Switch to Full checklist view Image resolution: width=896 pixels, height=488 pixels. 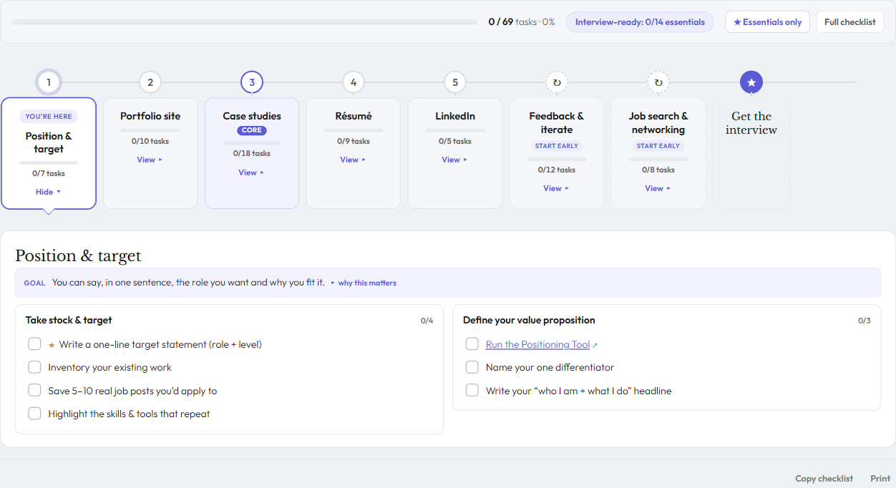coord(849,22)
